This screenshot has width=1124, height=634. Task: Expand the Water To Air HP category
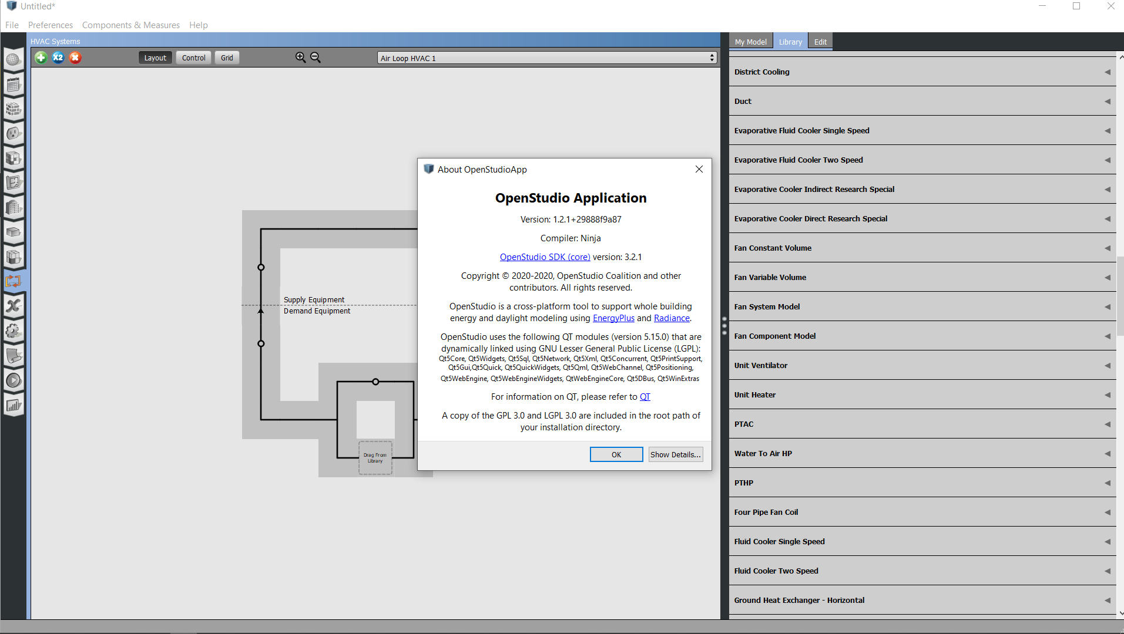click(922, 453)
